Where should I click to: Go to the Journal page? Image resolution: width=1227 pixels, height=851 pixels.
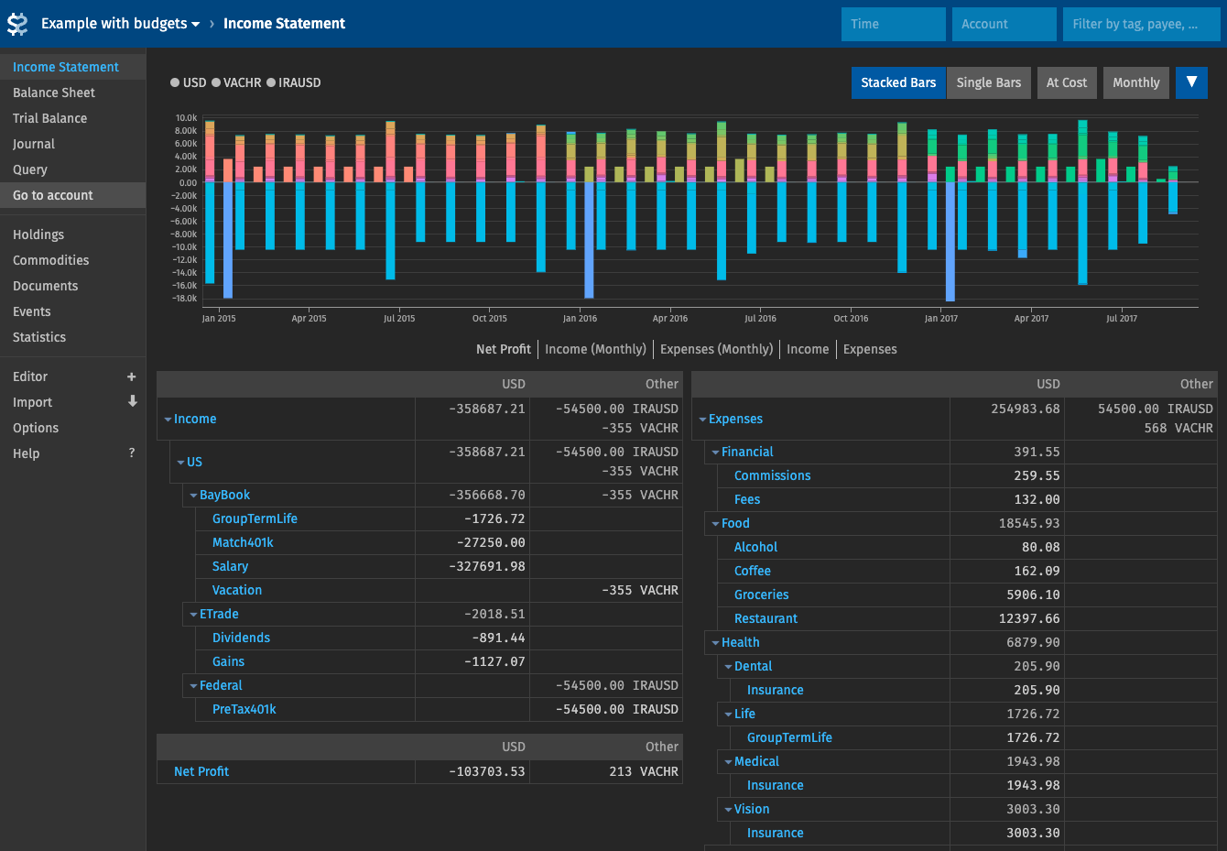[72, 144]
